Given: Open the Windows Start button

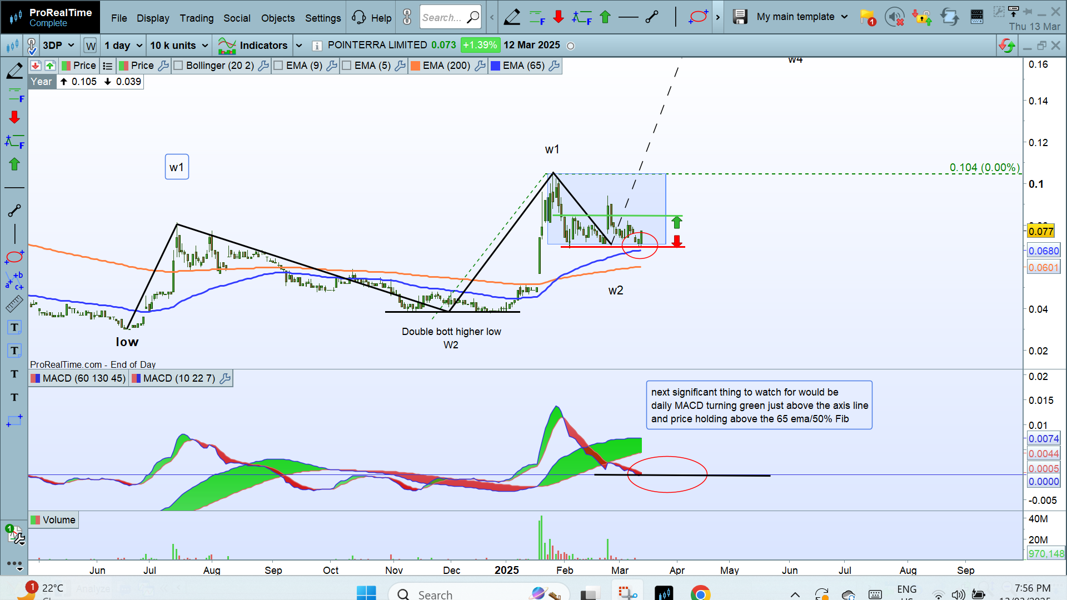Looking at the screenshot, I should tap(366, 594).
